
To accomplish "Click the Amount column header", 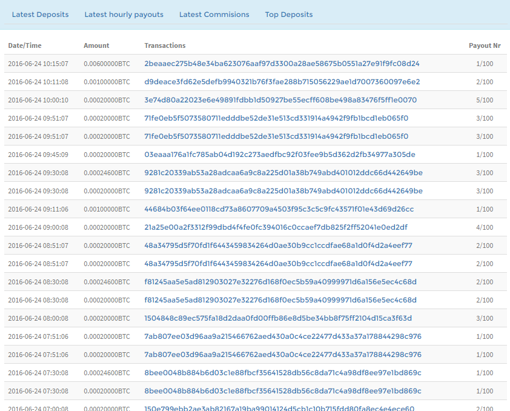I will (96, 45).
